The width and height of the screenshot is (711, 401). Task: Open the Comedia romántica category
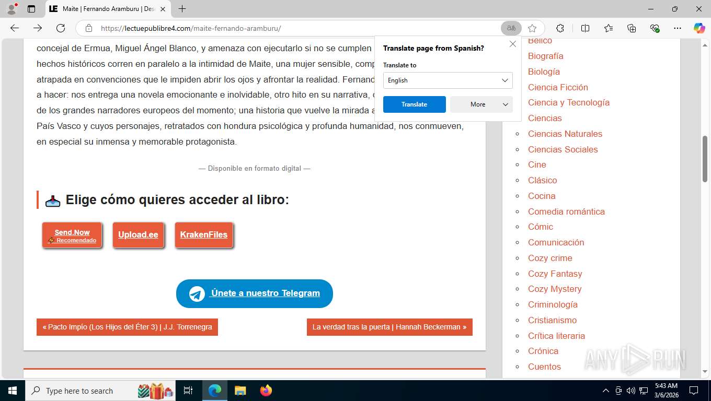566,211
